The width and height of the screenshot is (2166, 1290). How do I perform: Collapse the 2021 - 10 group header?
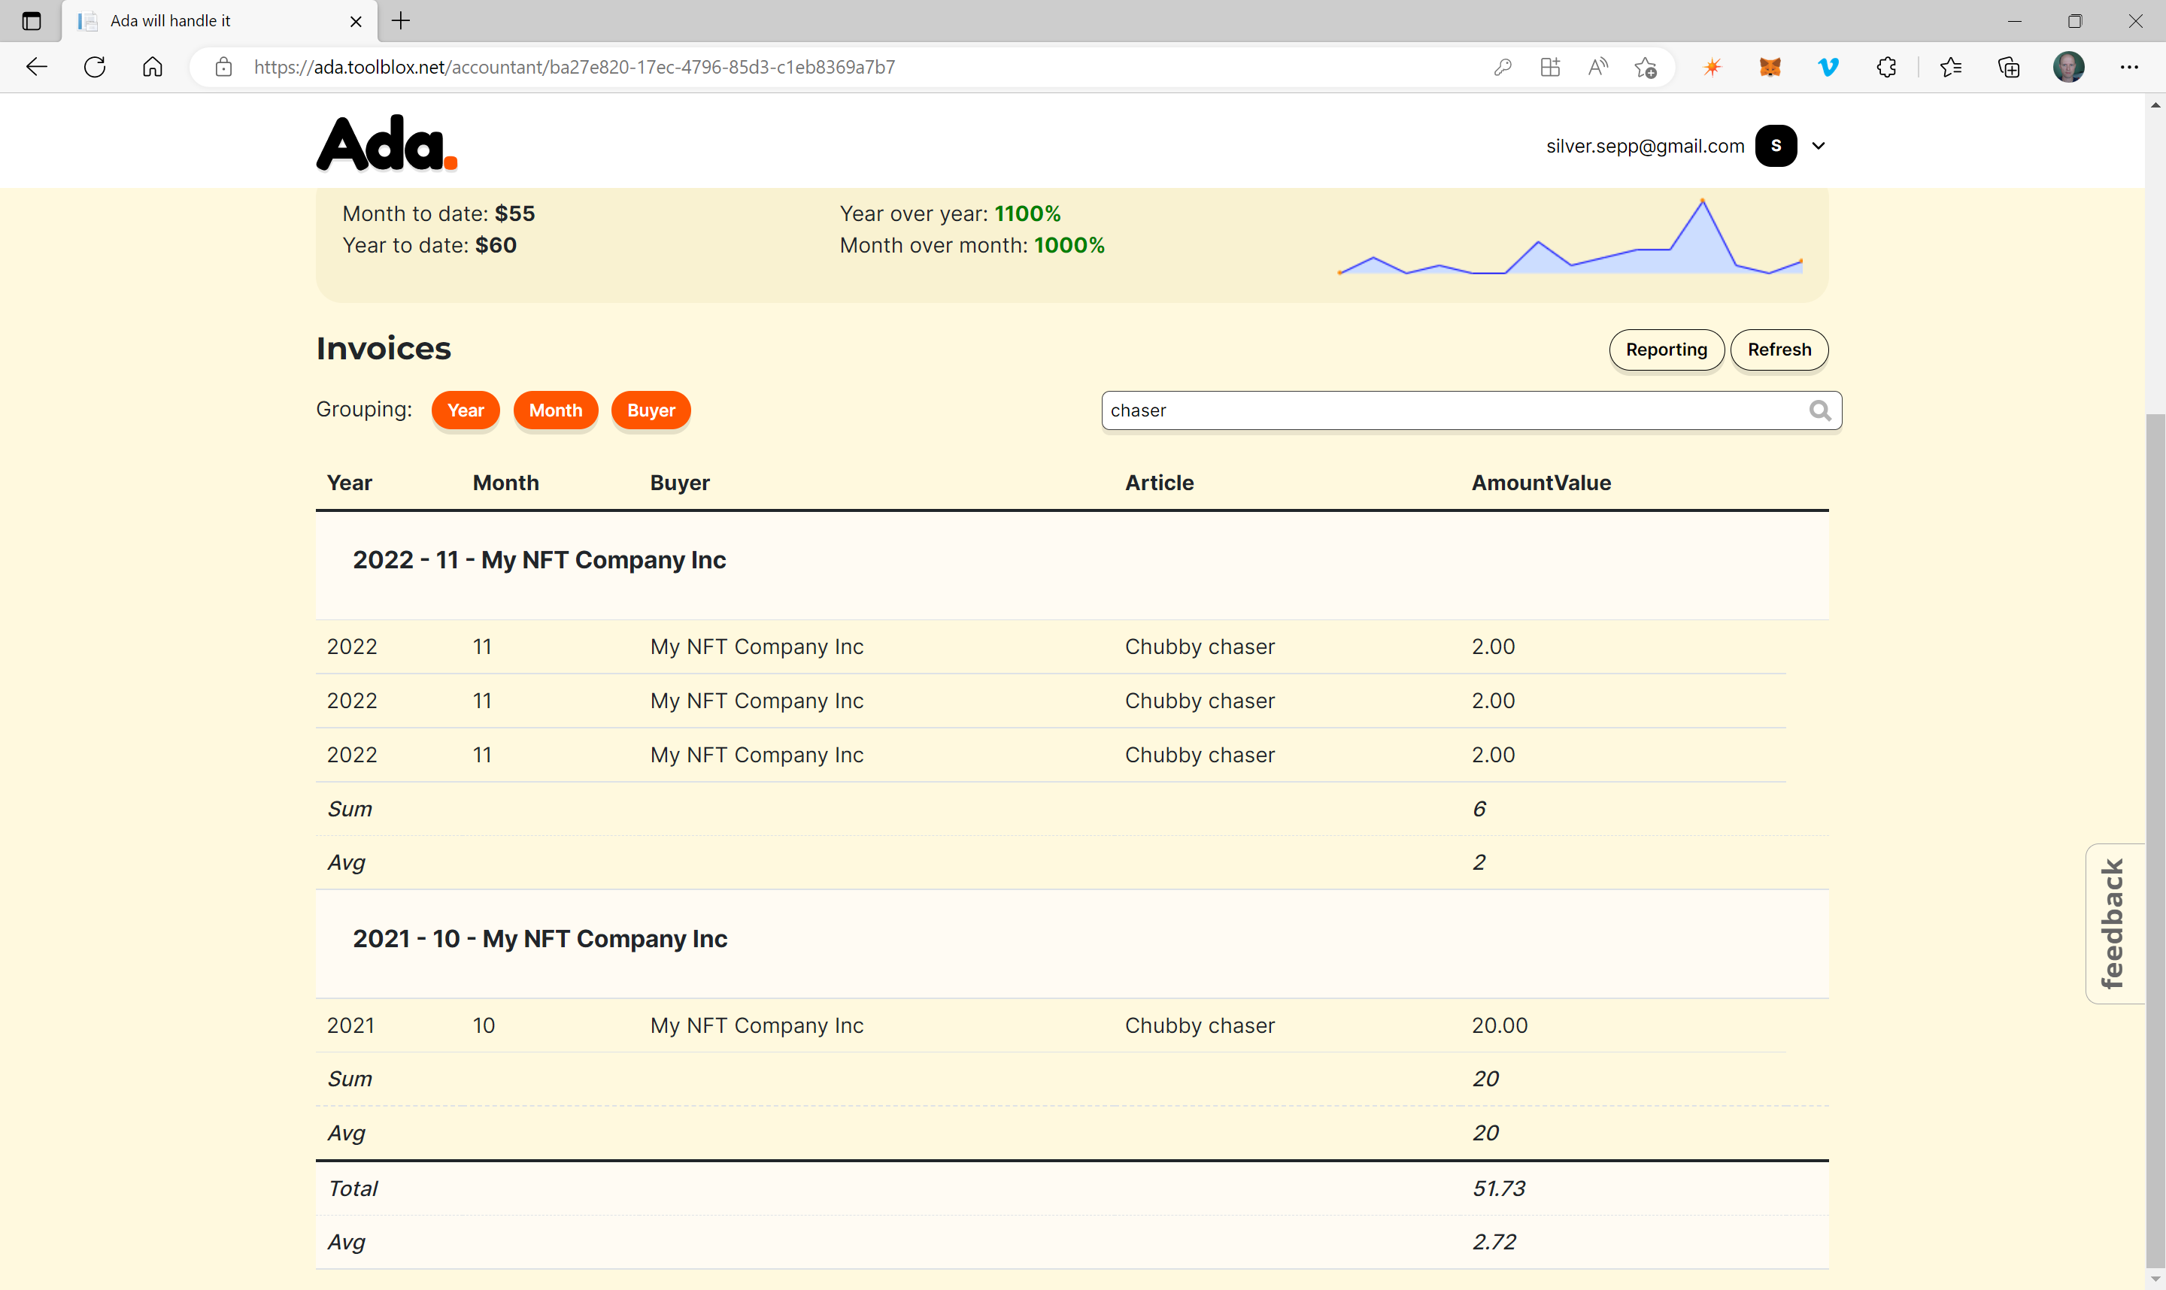pyautogui.click(x=539, y=939)
